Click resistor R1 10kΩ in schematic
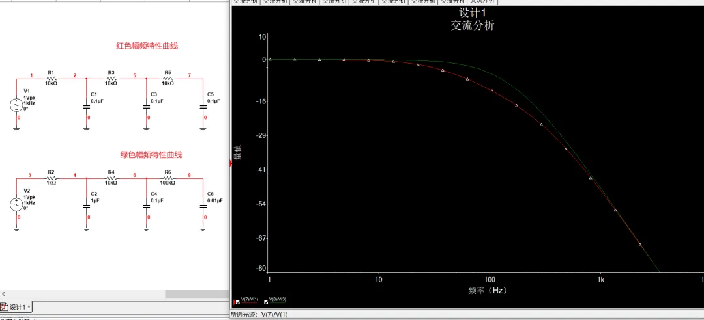 click(51, 77)
